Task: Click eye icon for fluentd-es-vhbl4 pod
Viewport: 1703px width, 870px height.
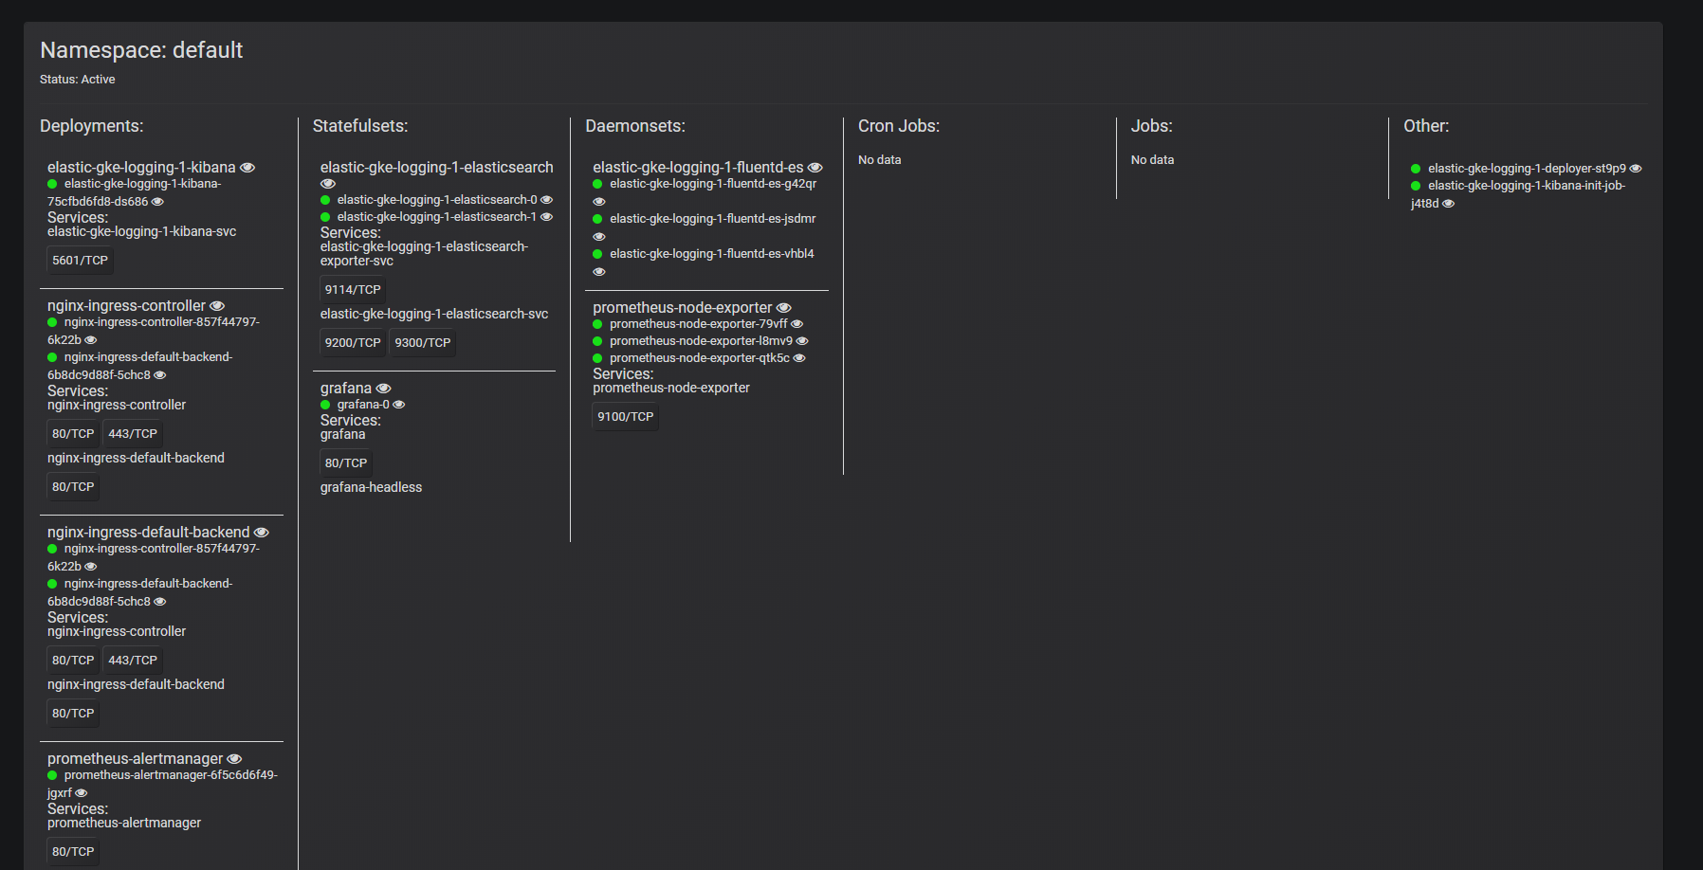Action: [598, 272]
